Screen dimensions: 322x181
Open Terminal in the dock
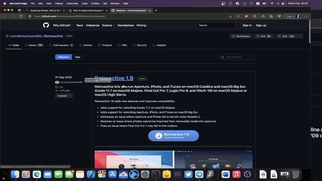pyautogui.click(x=156, y=174)
